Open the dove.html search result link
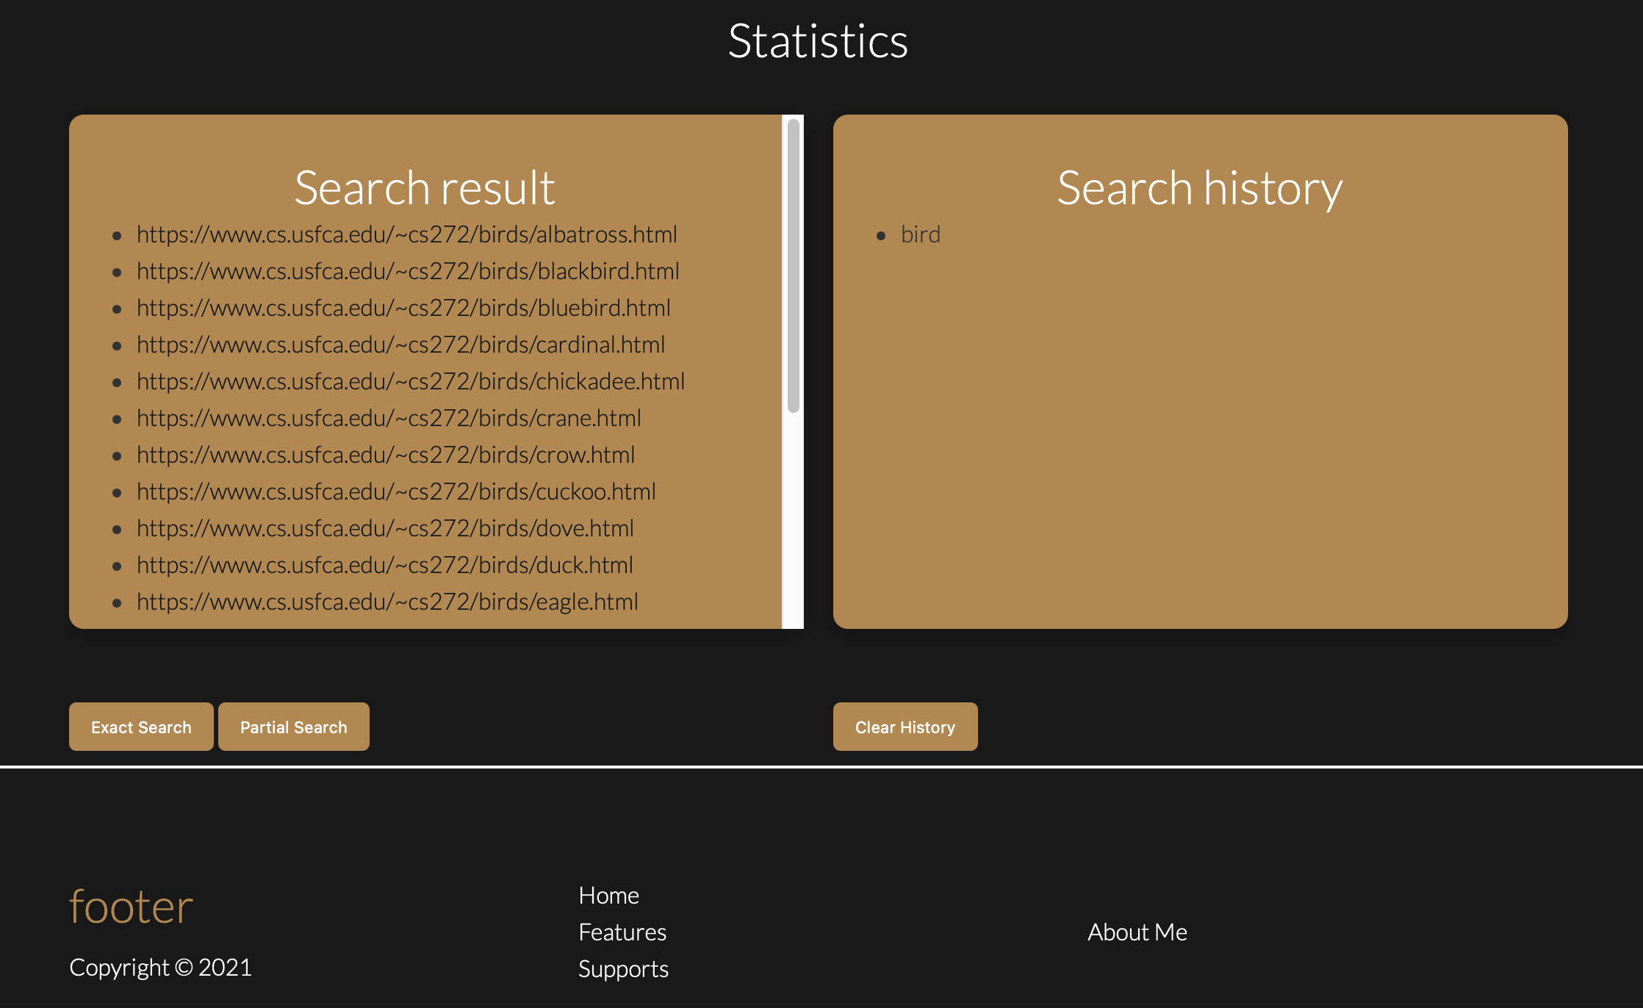This screenshot has height=1008, width=1643. (x=384, y=528)
